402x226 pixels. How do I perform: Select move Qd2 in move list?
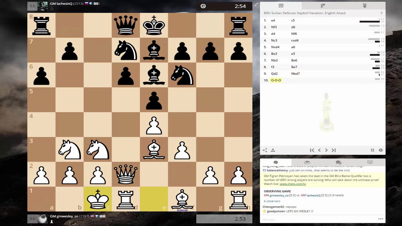tap(274, 73)
